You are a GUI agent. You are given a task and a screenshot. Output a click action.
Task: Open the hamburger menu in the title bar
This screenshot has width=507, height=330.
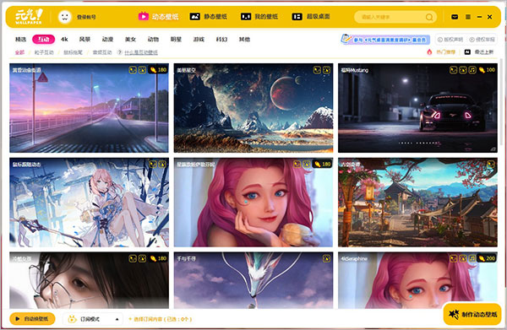(x=468, y=17)
